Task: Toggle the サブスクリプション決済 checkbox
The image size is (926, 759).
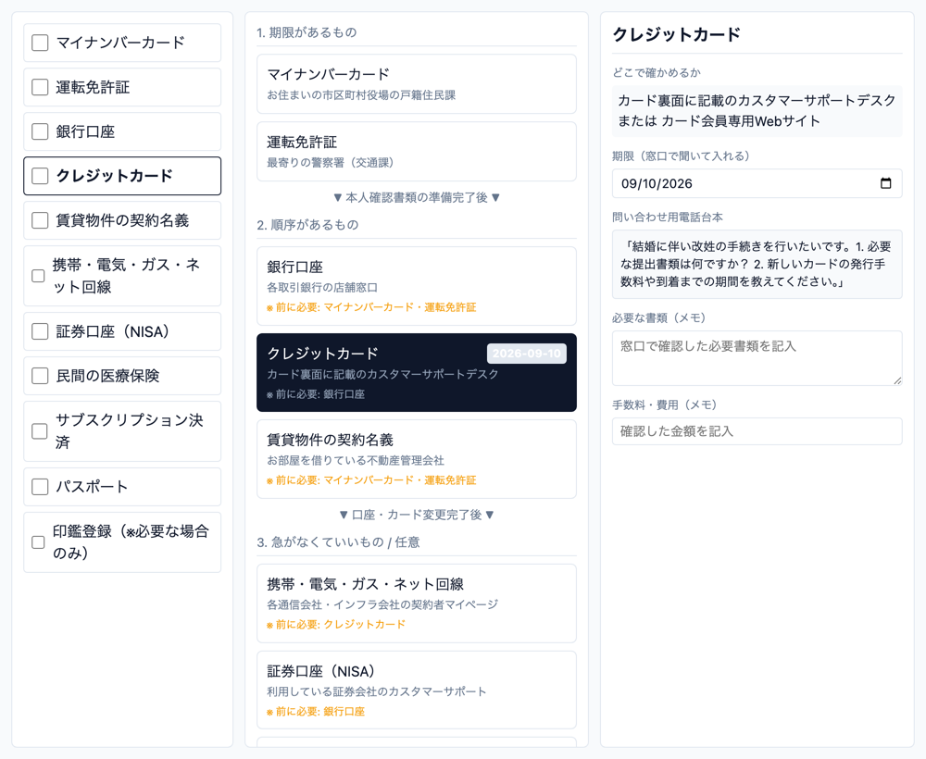Action: pos(40,430)
